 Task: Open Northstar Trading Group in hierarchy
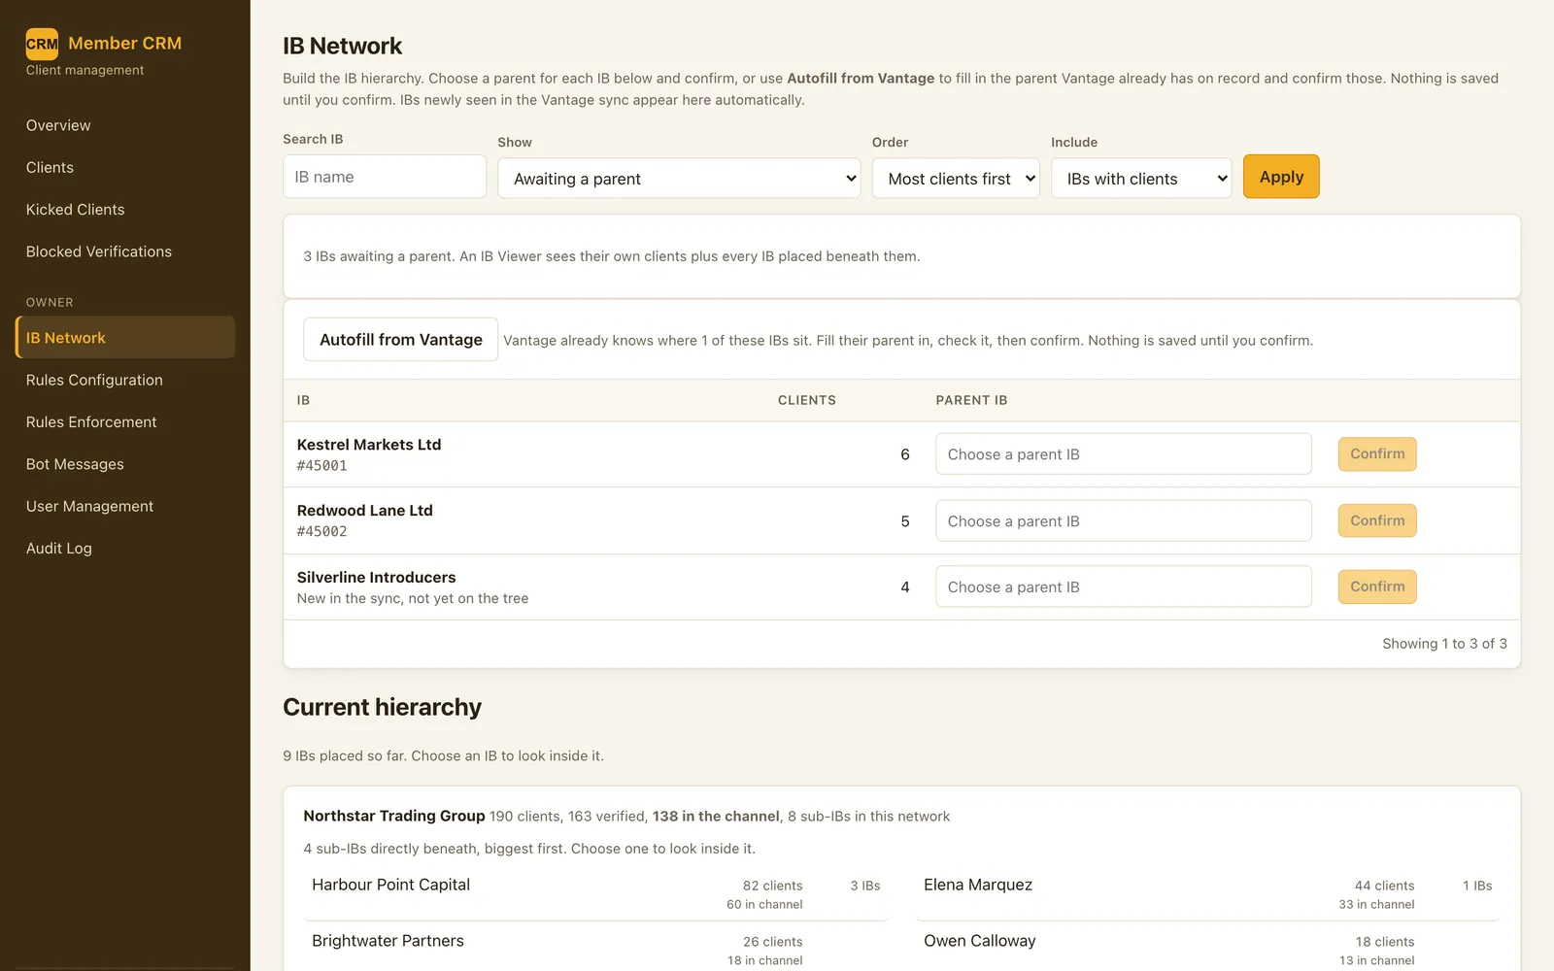pos(394,817)
